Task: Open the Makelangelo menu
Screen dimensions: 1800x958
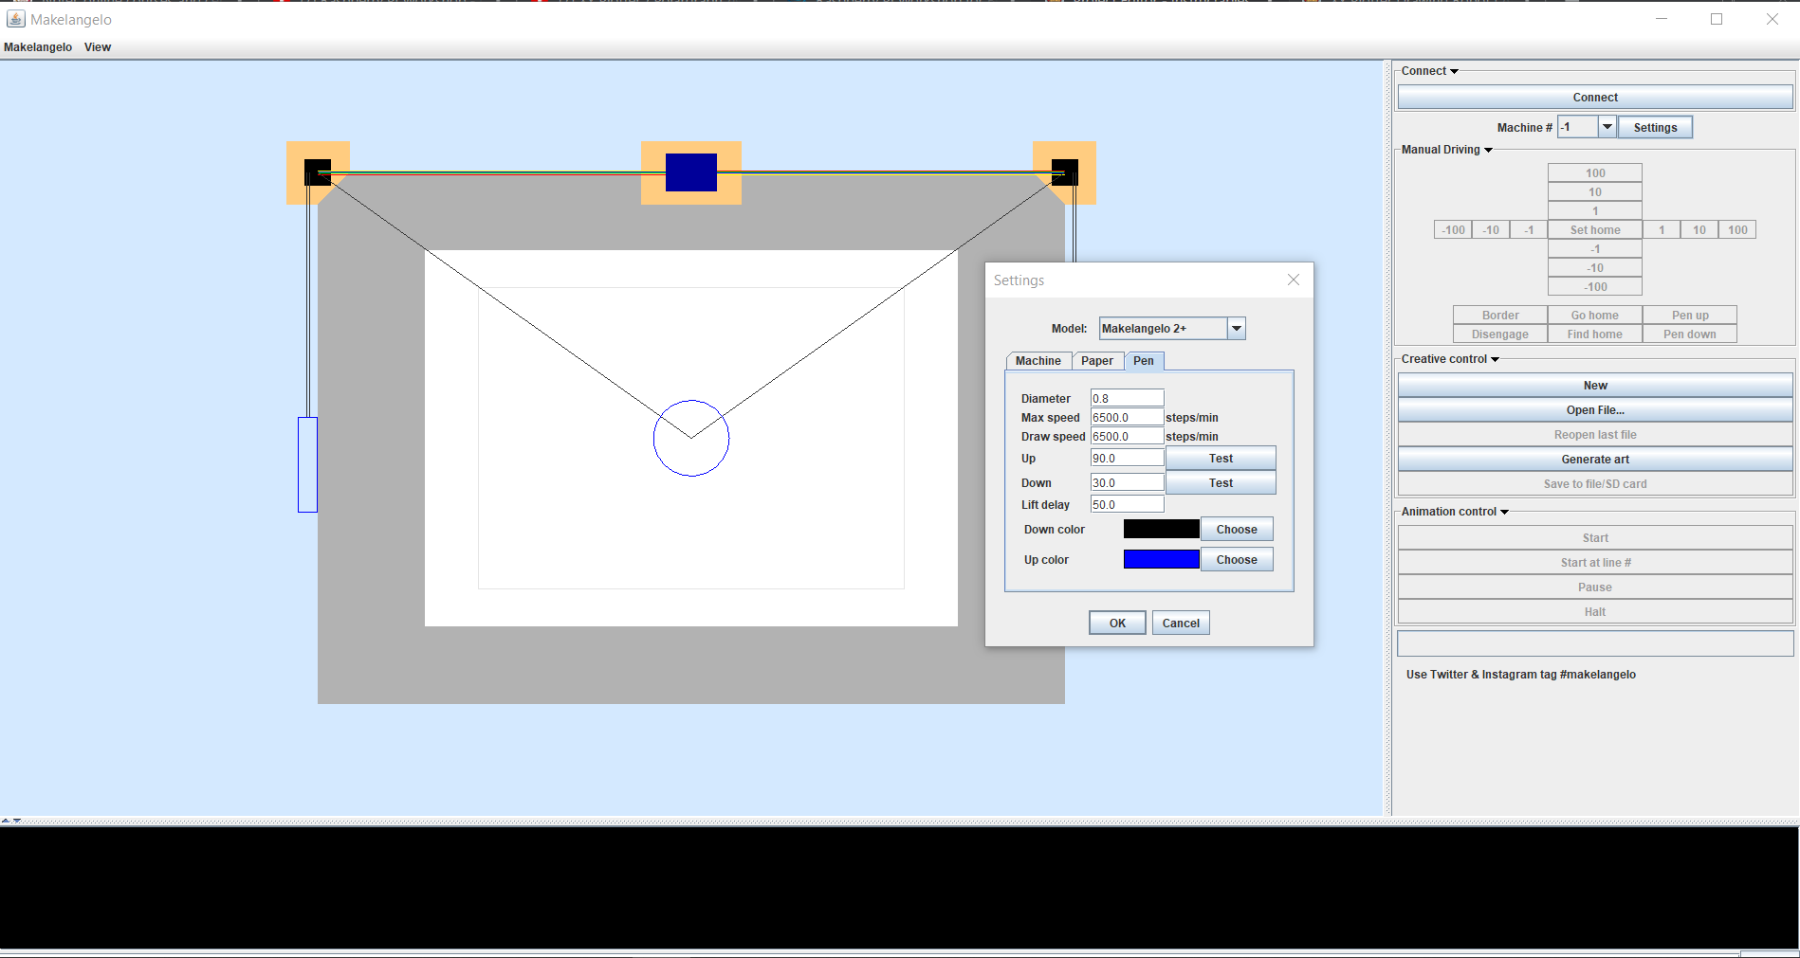Action: (37, 46)
